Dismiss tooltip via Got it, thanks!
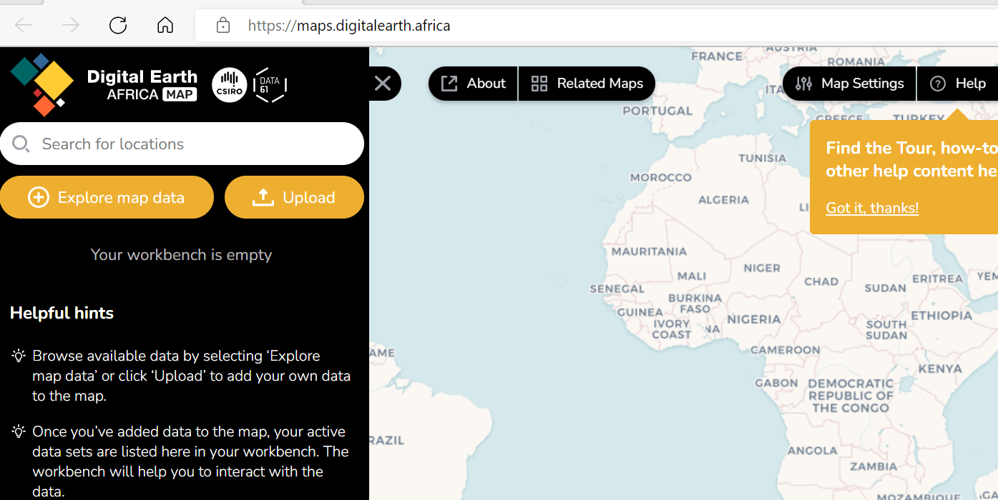Screen dimensions: 998x500 [x=872, y=208]
